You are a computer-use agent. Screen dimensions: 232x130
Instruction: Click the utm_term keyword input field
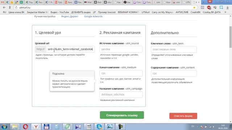click(174, 49)
